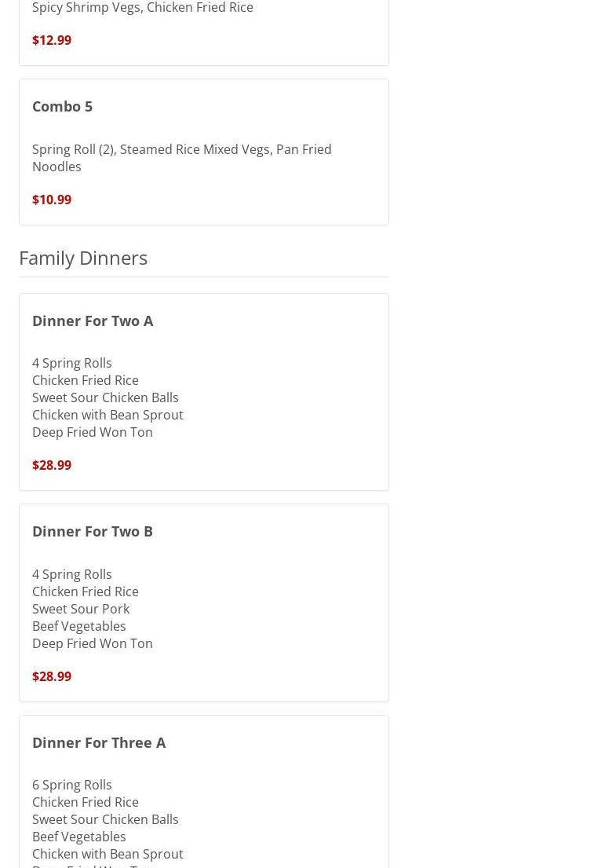Click 'Deep Fried Won Ton' in Dinner Two B

[93, 643]
